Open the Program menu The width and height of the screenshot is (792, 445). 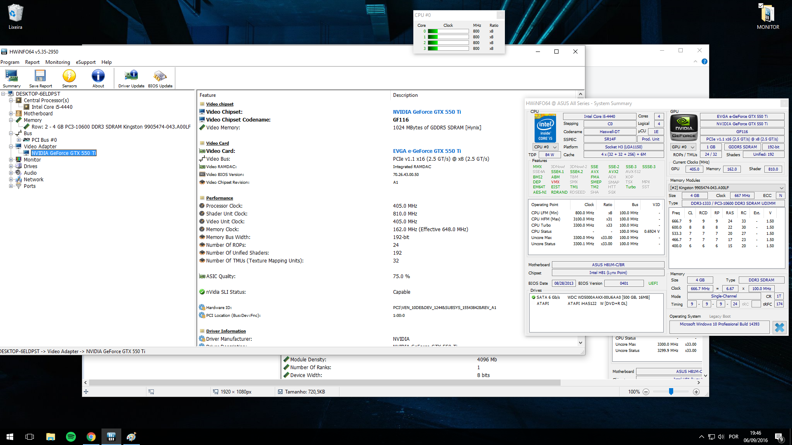(x=10, y=62)
